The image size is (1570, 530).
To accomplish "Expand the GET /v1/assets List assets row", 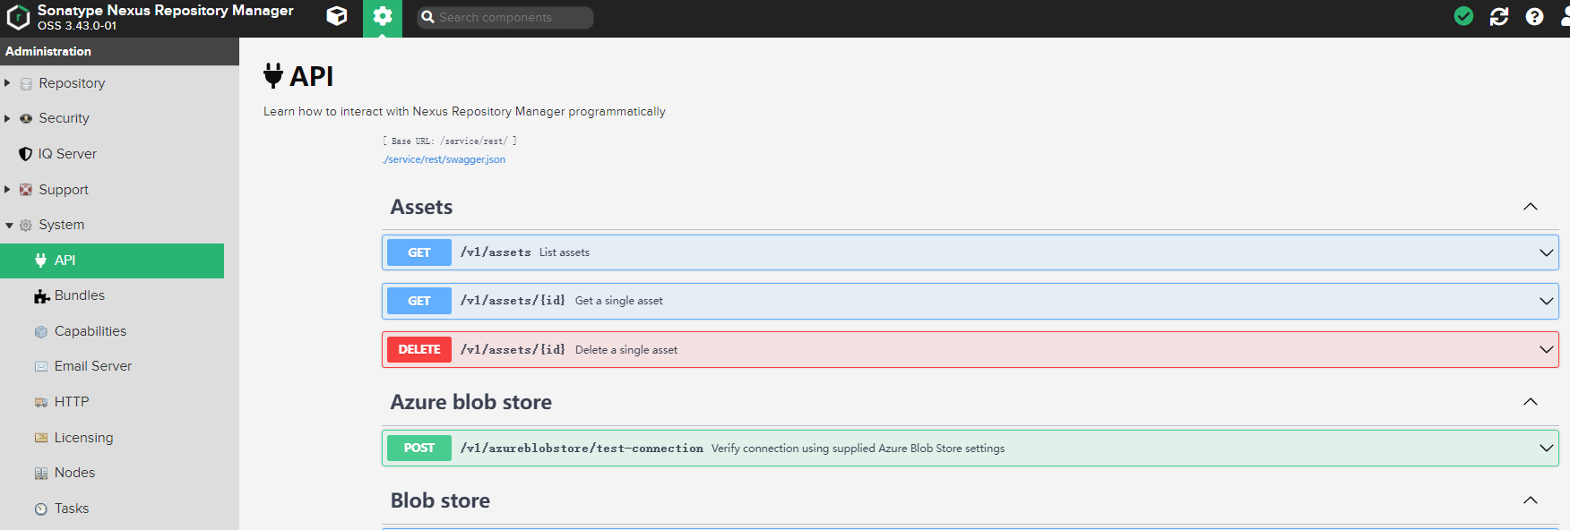I will (x=970, y=252).
